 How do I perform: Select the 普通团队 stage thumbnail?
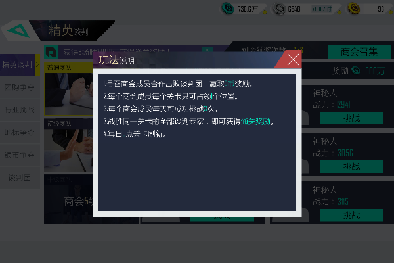[x=68, y=89]
